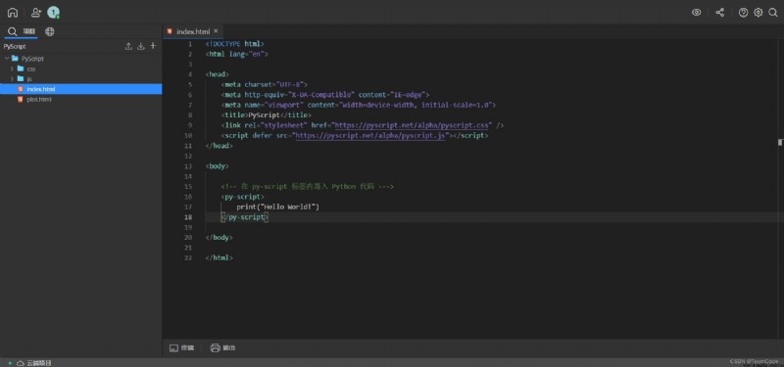Toggle preview with the eye icon
Screen dimensions: 784x367
pos(696,13)
